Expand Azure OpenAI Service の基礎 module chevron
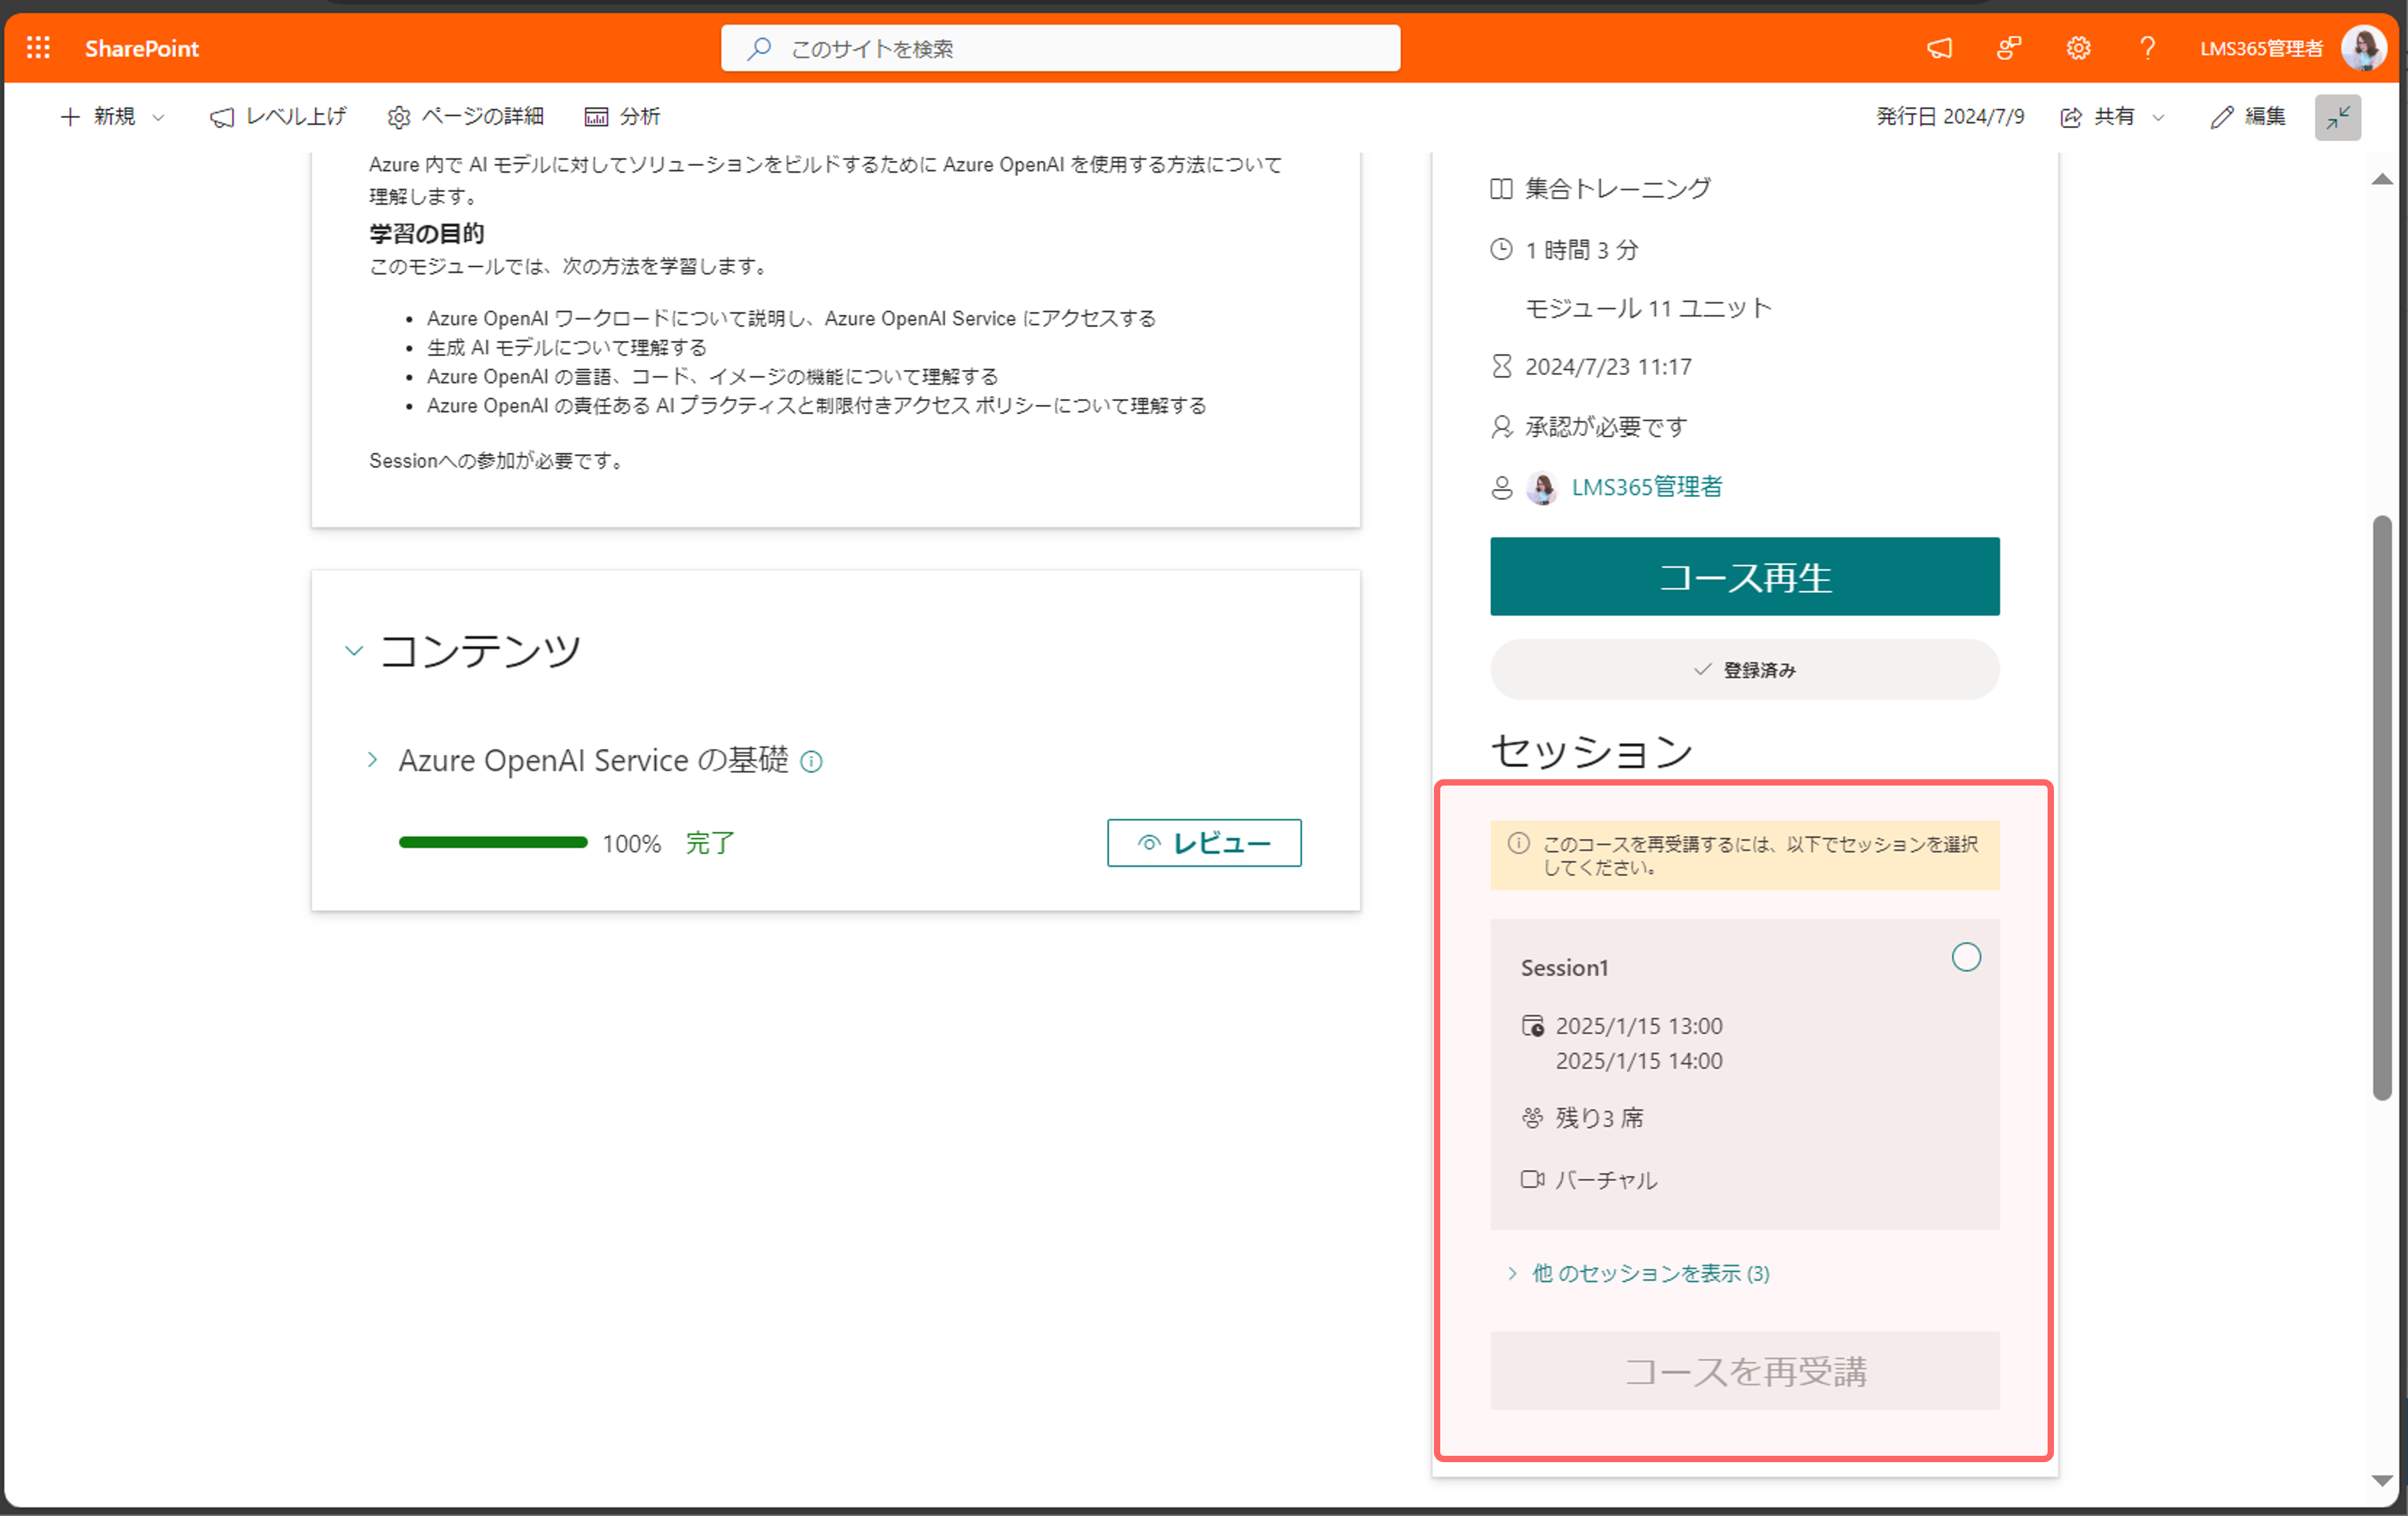2408x1516 pixels. click(x=372, y=760)
